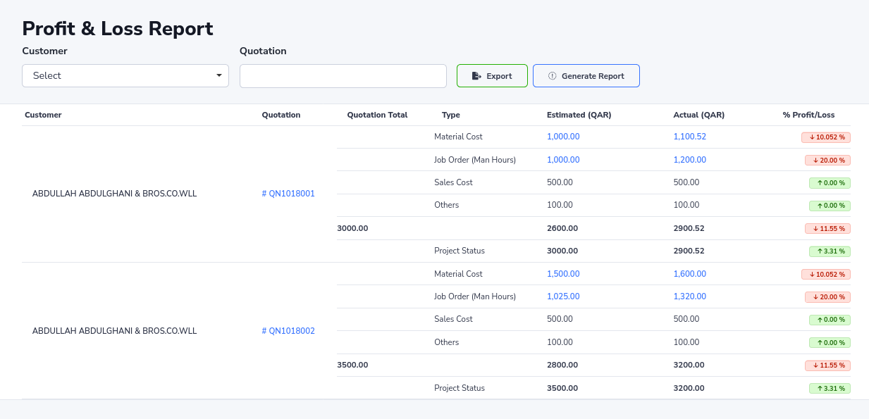Open estimated Job Order 1,000.00 link
Viewport: 869px width, 419px height.
[563, 160]
